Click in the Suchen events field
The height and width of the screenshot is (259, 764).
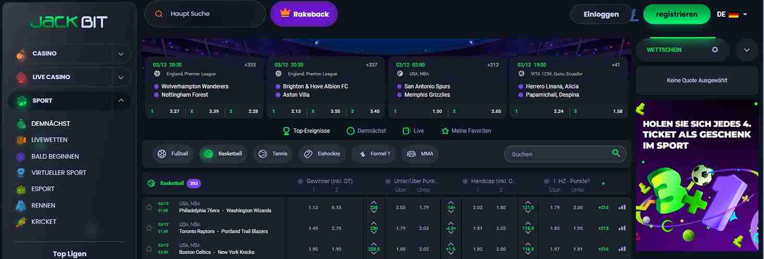[x=565, y=154]
